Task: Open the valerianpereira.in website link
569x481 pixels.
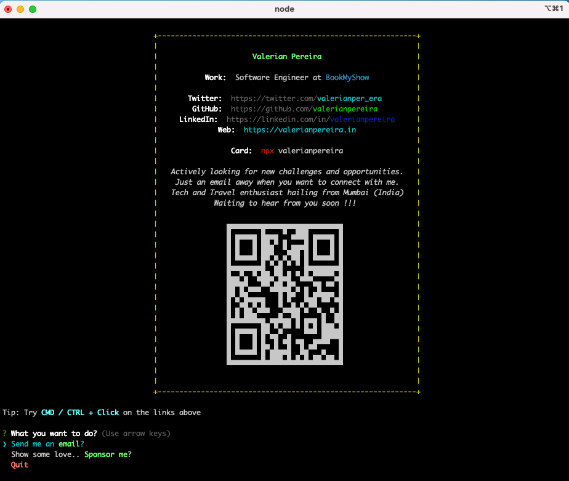Action: (x=300, y=130)
